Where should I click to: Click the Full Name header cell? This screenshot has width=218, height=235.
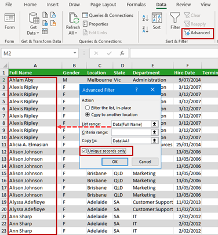pos(35,73)
